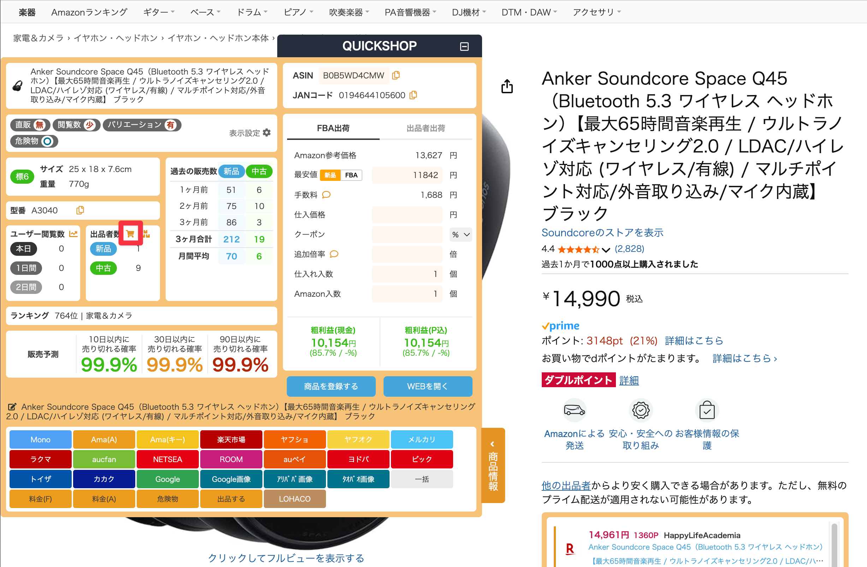Click the Amazon share icon

[507, 86]
